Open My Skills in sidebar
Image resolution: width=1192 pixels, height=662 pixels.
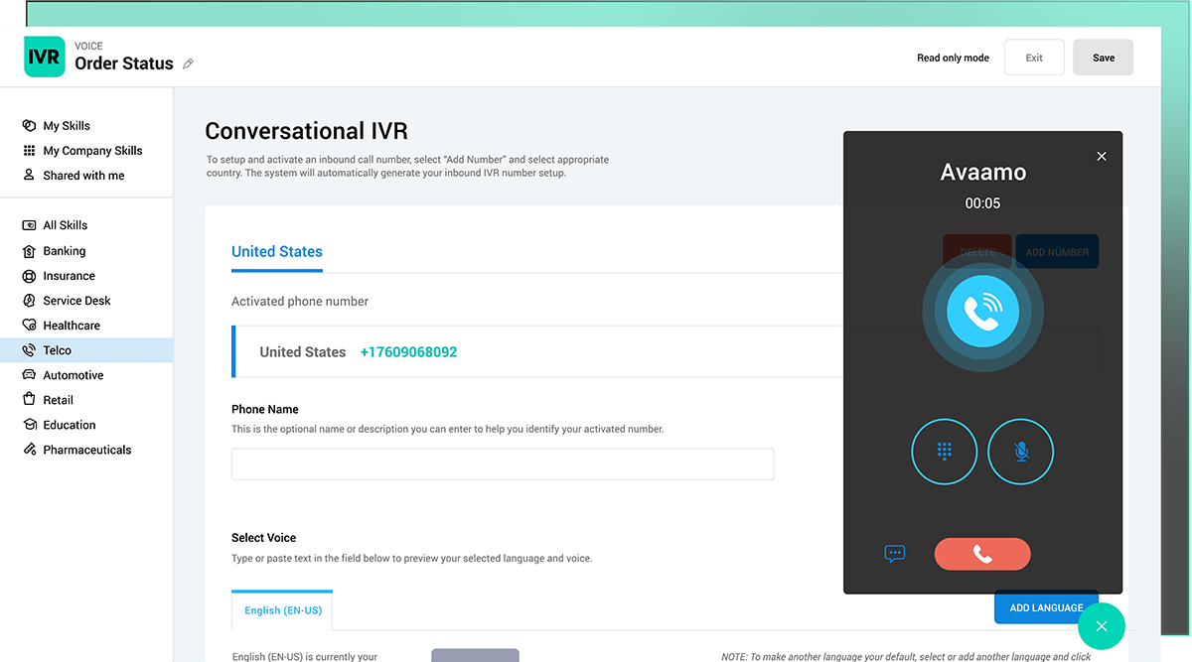[x=67, y=126]
